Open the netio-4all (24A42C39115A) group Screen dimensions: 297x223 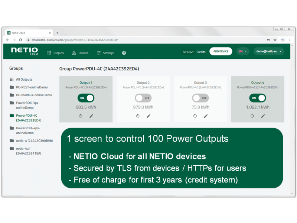pos(26,151)
